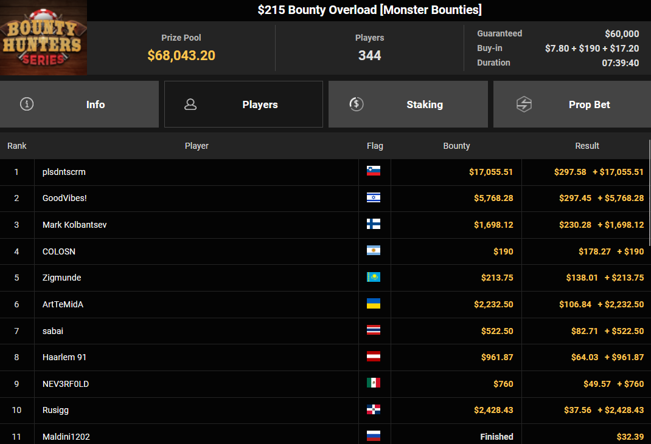
Task: Click the $1,698.12 bounty value
Action: coord(493,225)
